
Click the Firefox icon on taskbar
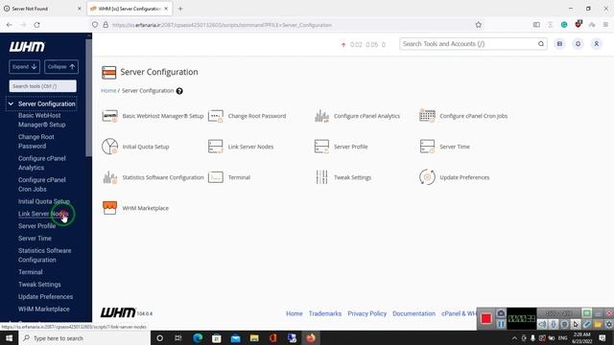pos(311,338)
